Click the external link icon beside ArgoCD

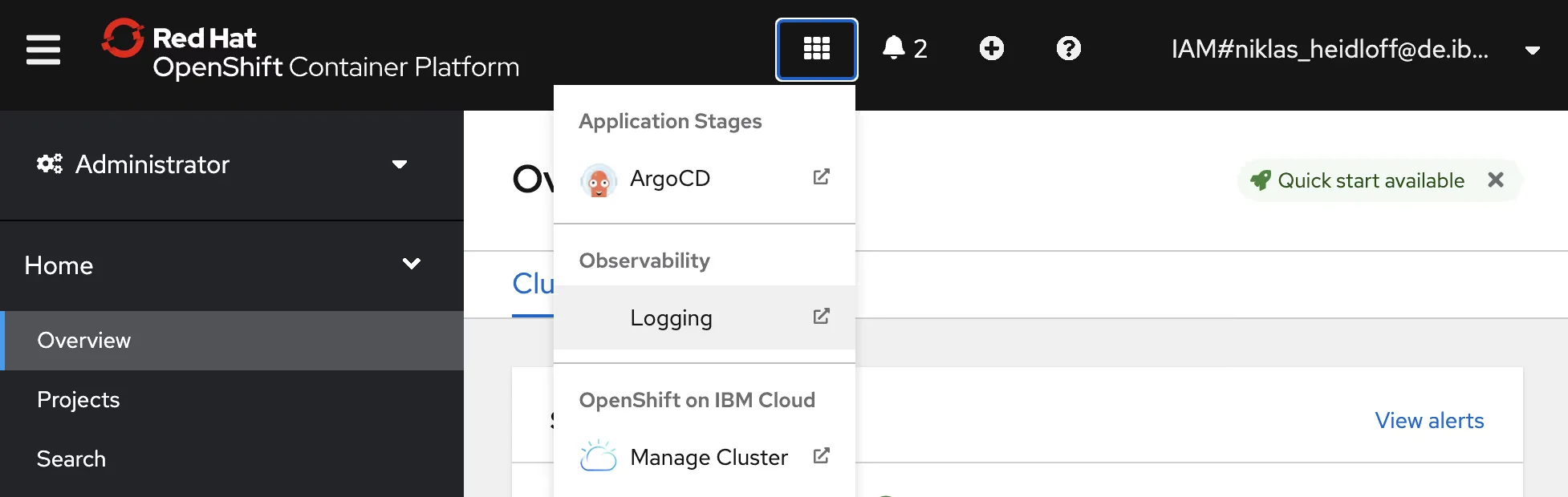pos(821,177)
